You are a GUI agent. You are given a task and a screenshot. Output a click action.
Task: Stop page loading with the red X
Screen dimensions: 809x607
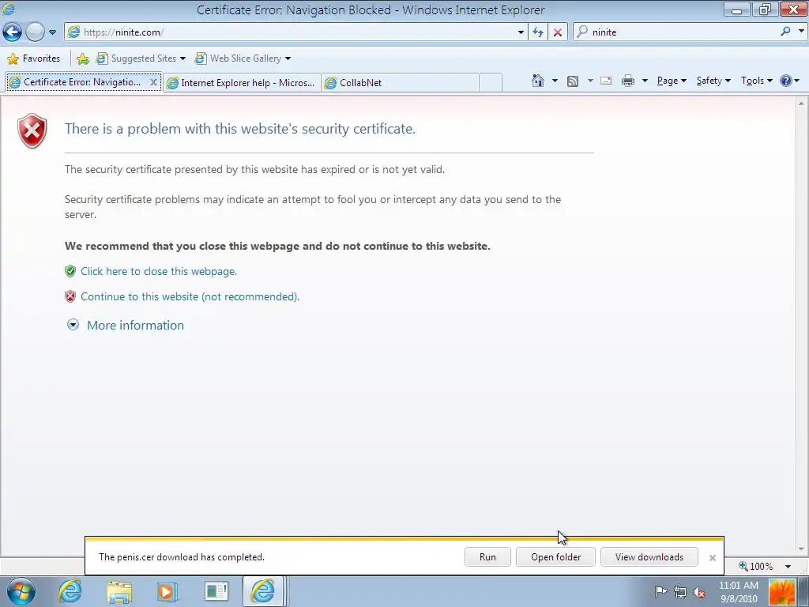coord(558,32)
